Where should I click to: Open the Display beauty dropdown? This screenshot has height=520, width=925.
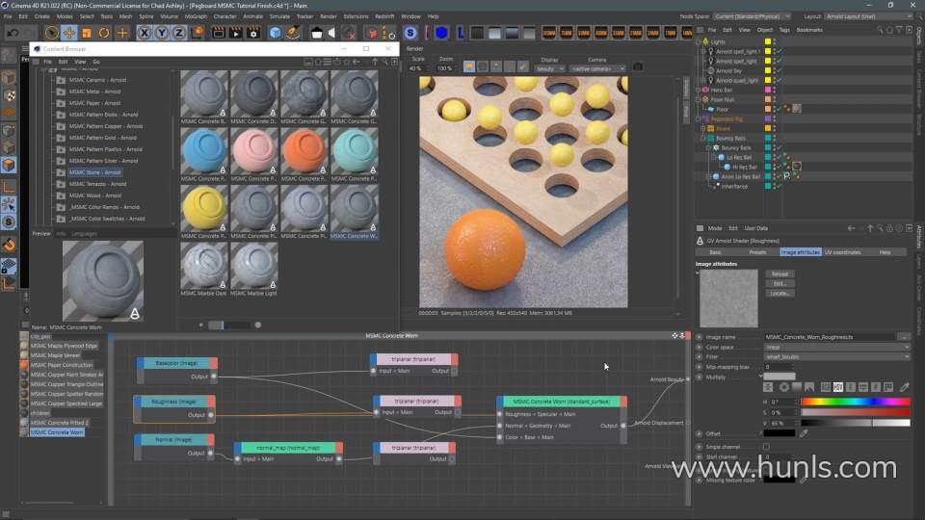(549, 68)
